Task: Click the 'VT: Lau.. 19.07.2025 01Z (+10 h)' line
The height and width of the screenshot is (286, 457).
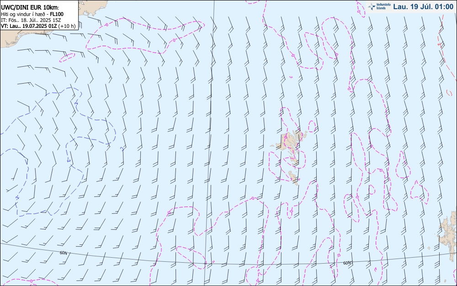Action: tap(38, 26)
